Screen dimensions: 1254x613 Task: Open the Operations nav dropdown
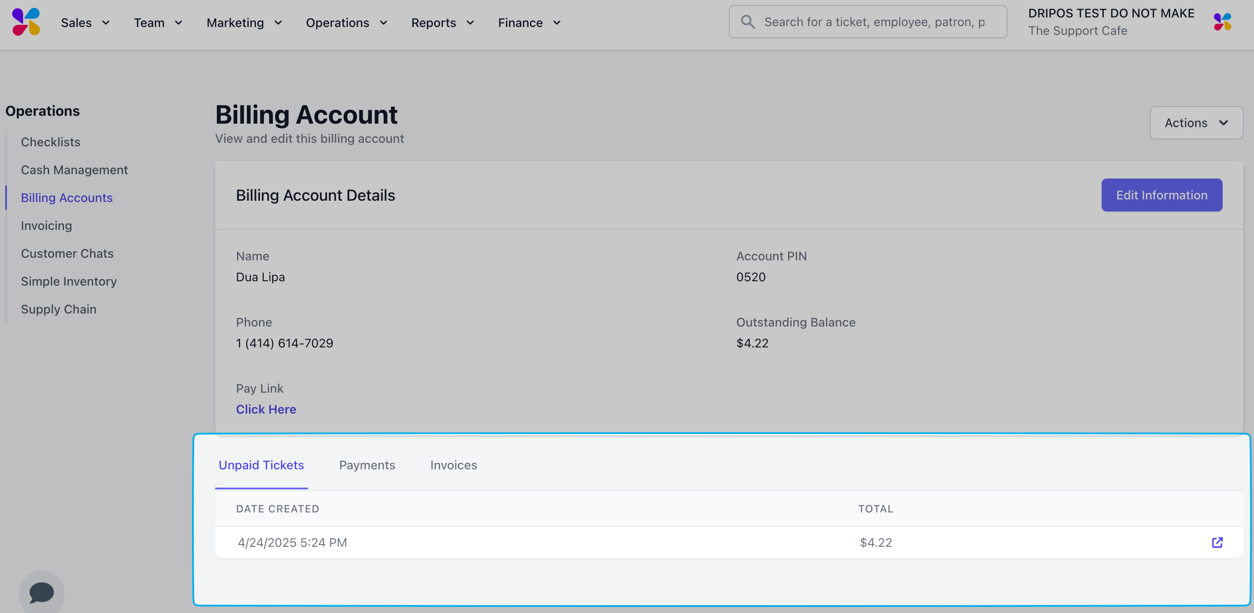click(346, 23)
